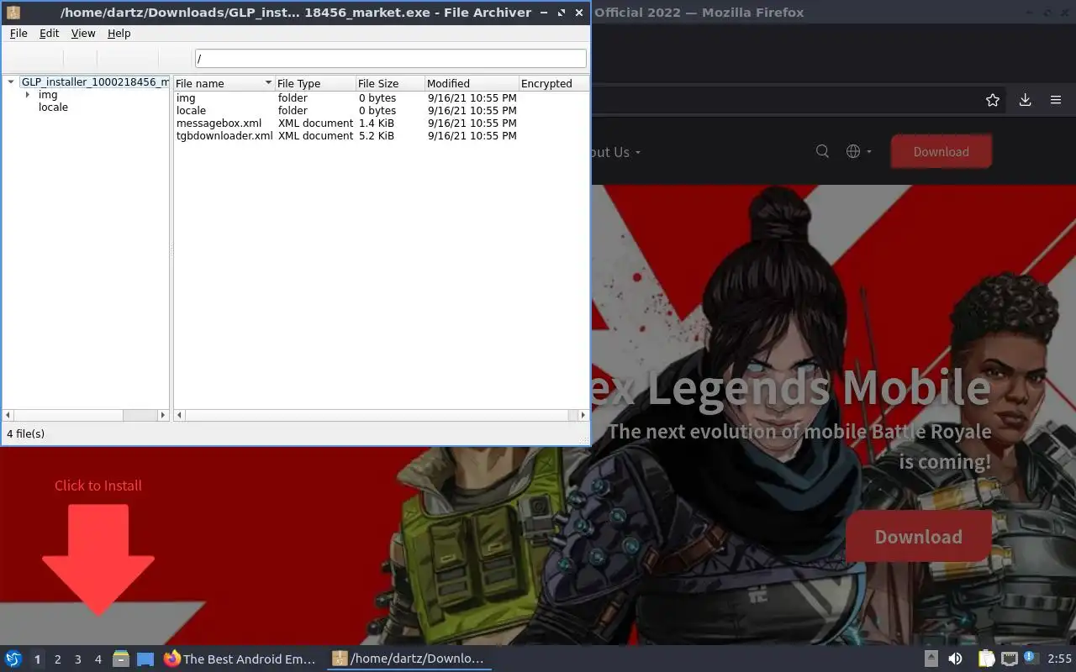This screenshot has height=672, width=1076.
Task: Select the locale row in file list
Action: pyautogui.click(x=380, y=111)
